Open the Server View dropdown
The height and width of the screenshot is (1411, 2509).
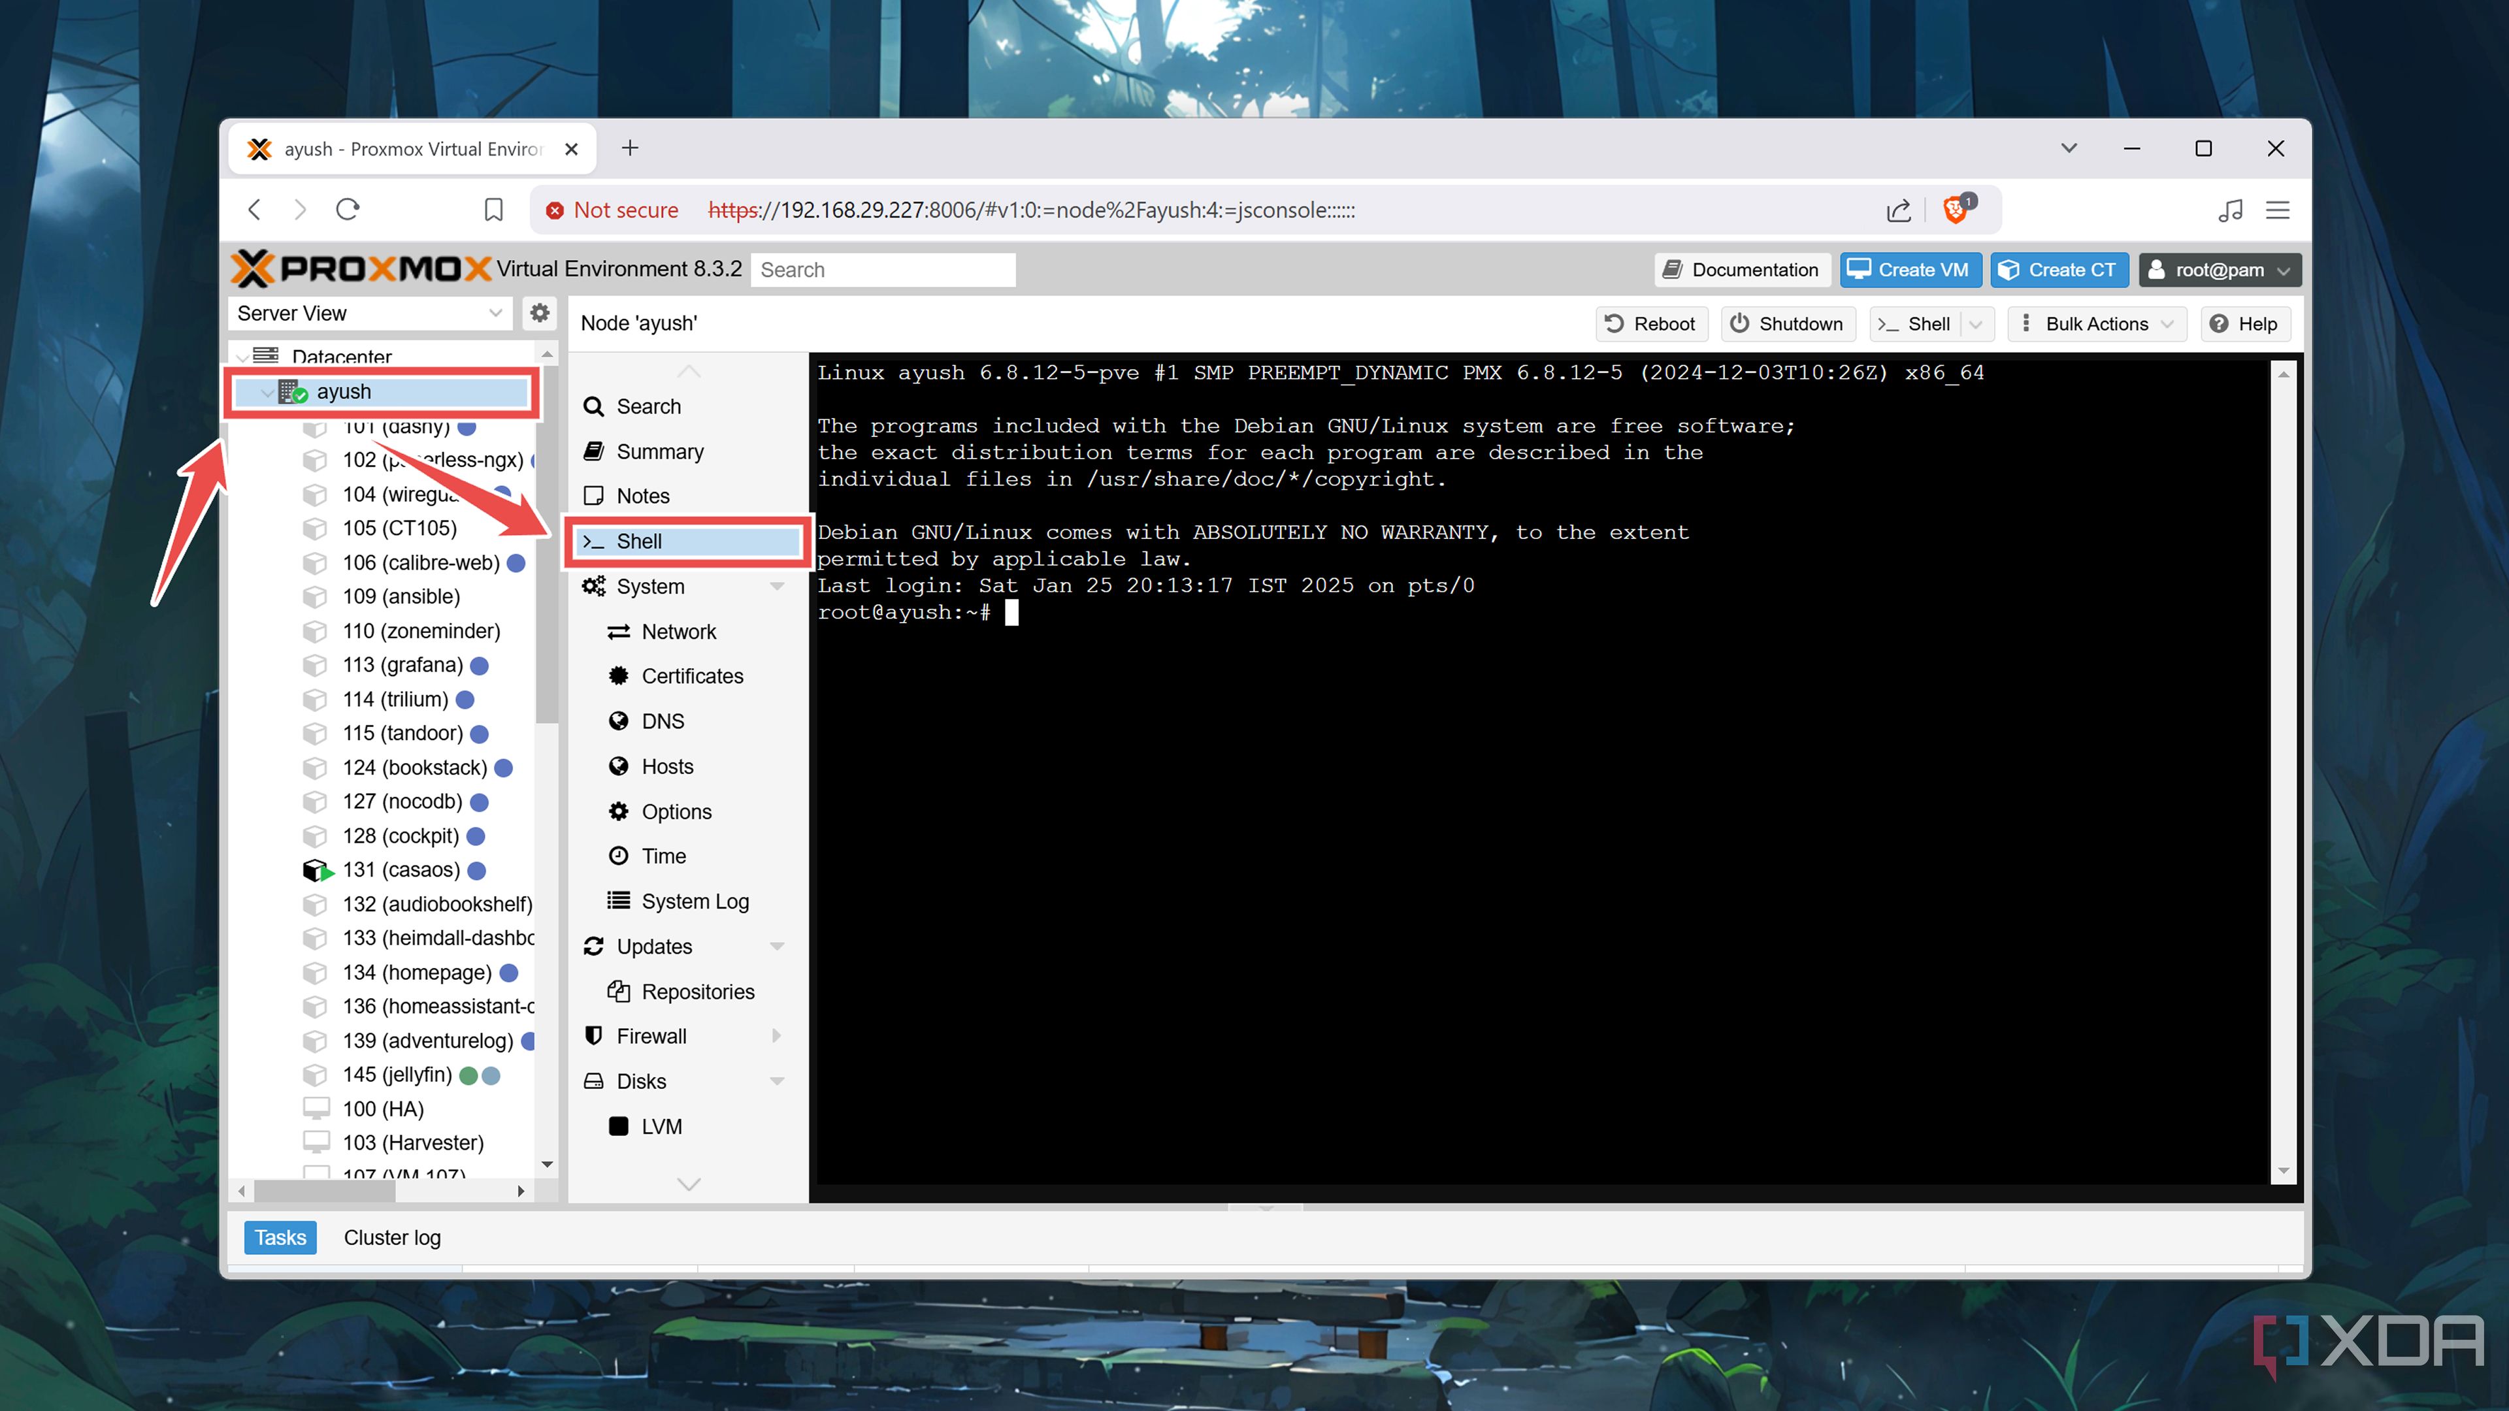click(x=371, y=314)
